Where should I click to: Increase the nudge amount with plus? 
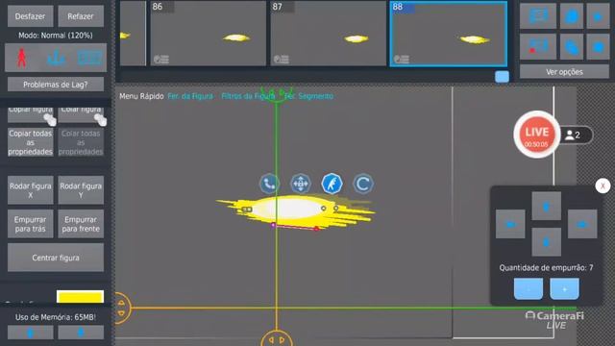tap(564, 289)
